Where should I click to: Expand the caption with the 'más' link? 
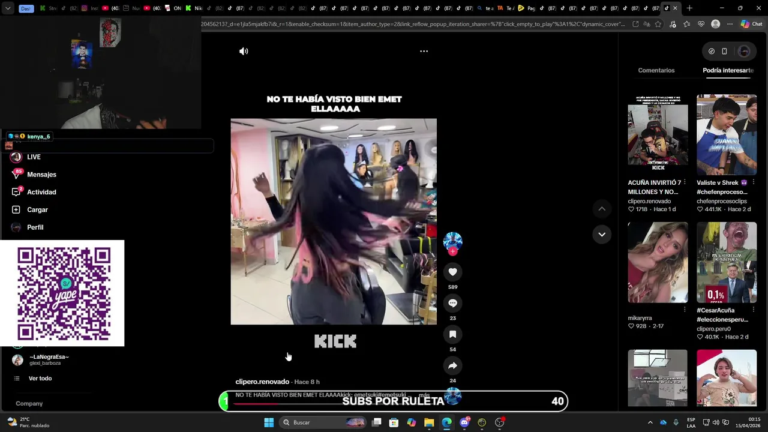[424, 395]
